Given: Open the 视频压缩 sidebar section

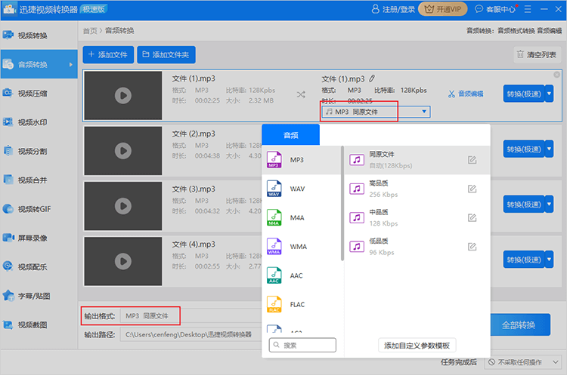Looking at the screenshot, I should (32, 94).
